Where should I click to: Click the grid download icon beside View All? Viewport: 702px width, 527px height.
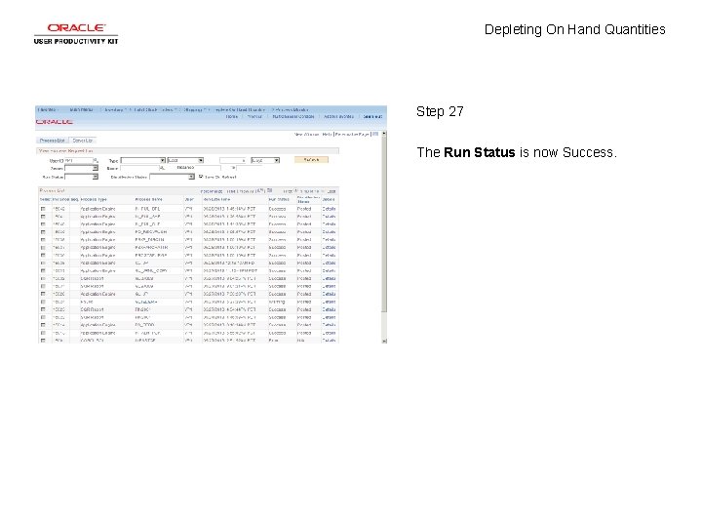[x=269, y=191]
